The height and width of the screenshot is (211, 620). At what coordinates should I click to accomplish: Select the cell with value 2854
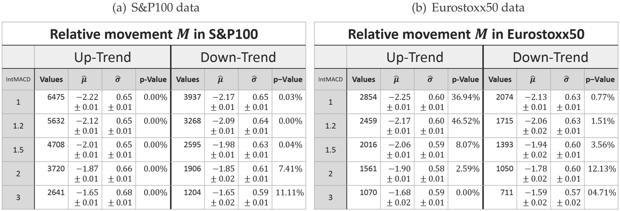(363, 102)
